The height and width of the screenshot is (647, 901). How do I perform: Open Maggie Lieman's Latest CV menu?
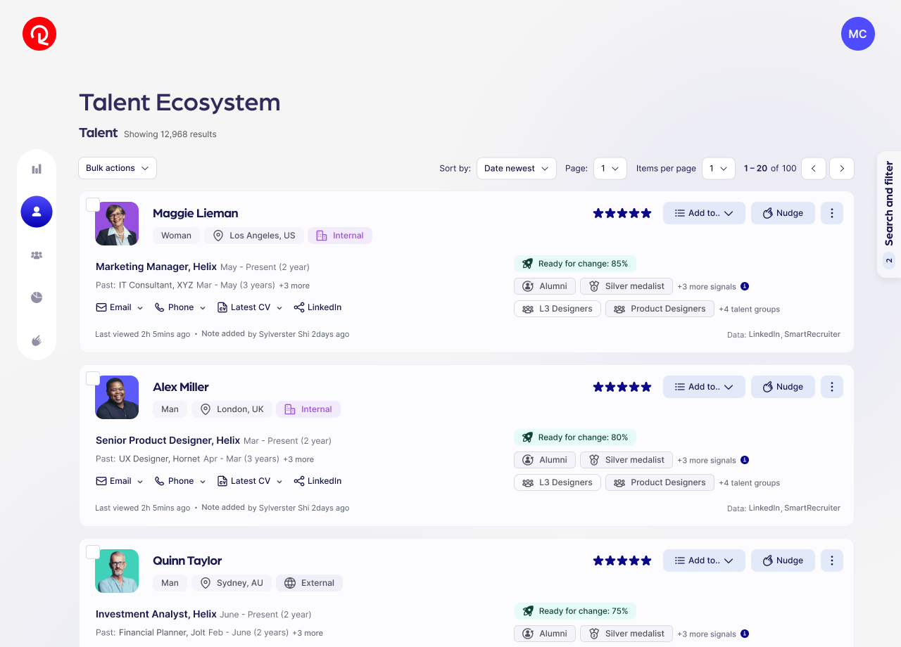pos(250,307)
